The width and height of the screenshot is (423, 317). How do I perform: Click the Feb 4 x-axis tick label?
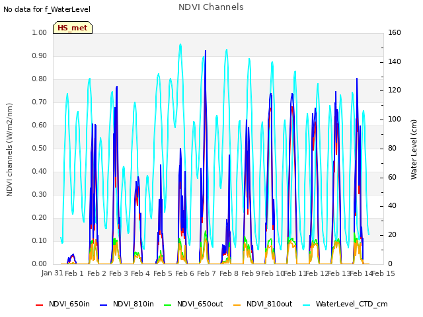pos(140,273)
